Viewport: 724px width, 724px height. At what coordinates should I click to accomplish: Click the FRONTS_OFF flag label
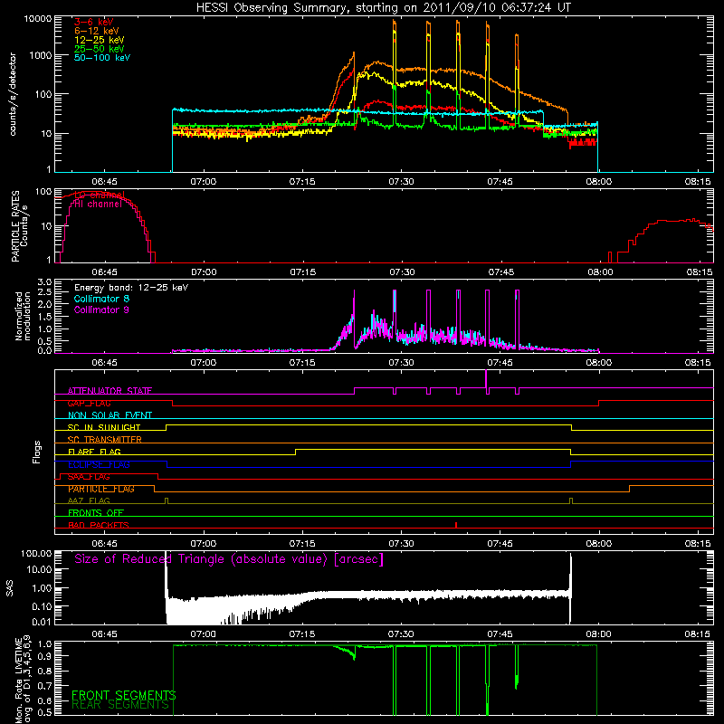pos(96,513)
